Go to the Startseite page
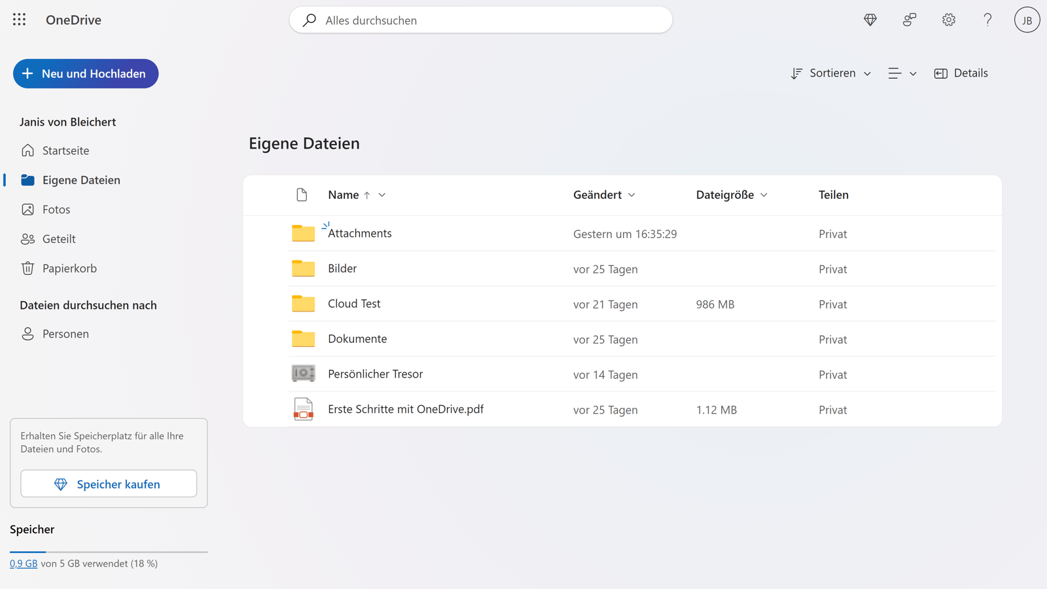This screenshot has width=1047, height=589. (x=65, y=150)
